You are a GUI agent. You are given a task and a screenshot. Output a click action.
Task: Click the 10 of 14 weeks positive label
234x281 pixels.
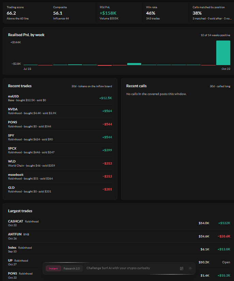coord(215,35)
